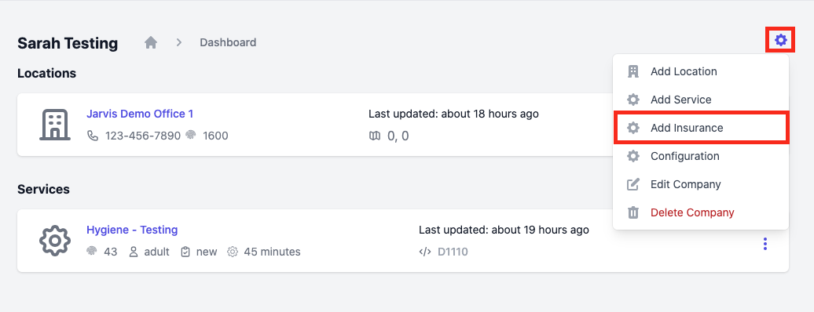This screenshot has width=814, height=312.
Task: Choose Delete Company in red
Action: (x=692, y=212)
